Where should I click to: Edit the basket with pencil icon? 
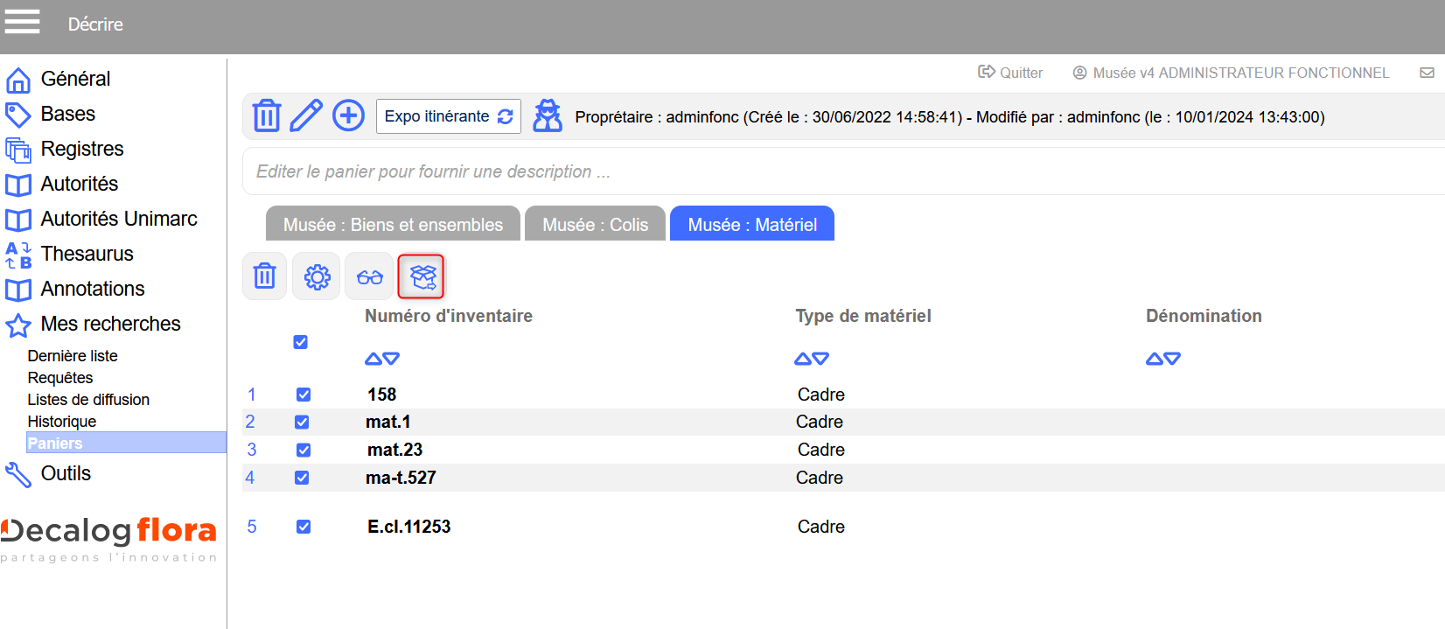pos(306,115)
